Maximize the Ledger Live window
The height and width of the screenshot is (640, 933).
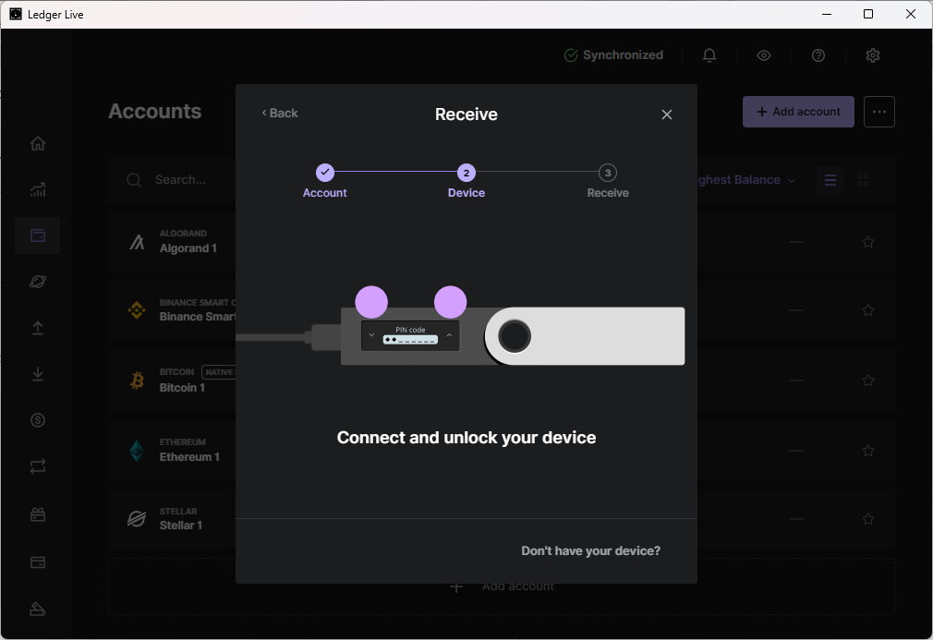click(x=868, y=14)
